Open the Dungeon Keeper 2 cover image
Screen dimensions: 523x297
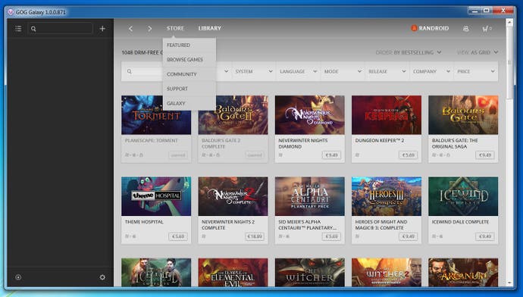(x=387, y=115)
